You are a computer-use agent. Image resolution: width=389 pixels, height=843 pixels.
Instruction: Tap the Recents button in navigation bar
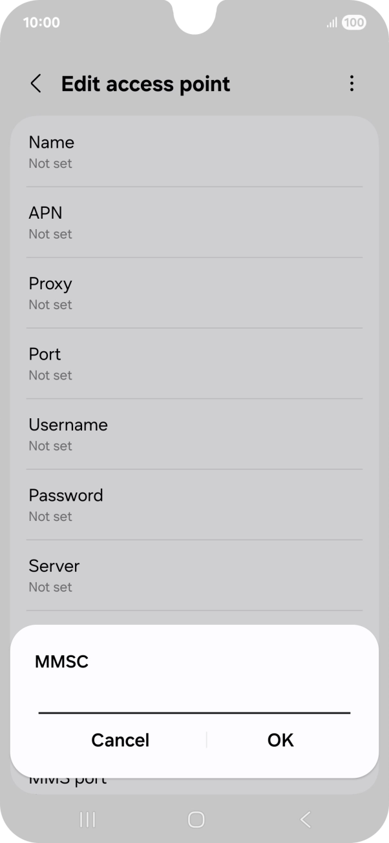(87, 820)
